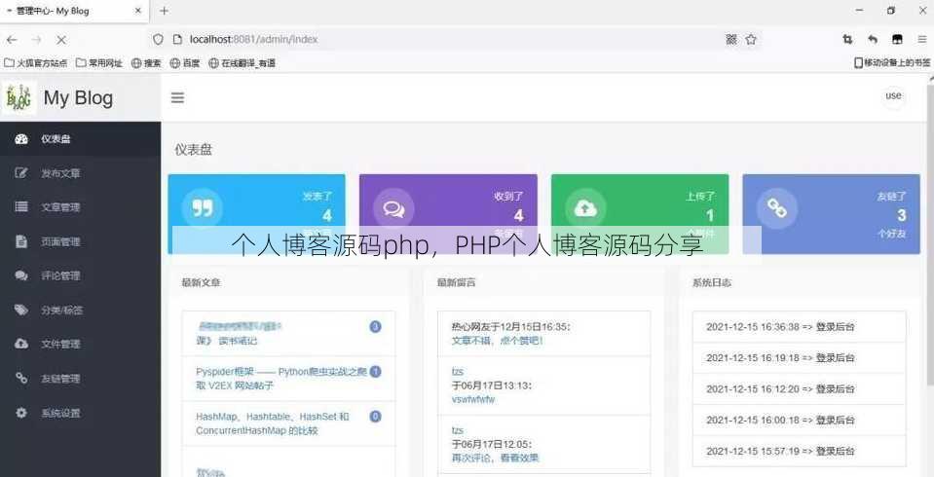Open the comment 文章不错，点个赞吧！
Viewport: 934px width, 477px height.
pos(498,342)
